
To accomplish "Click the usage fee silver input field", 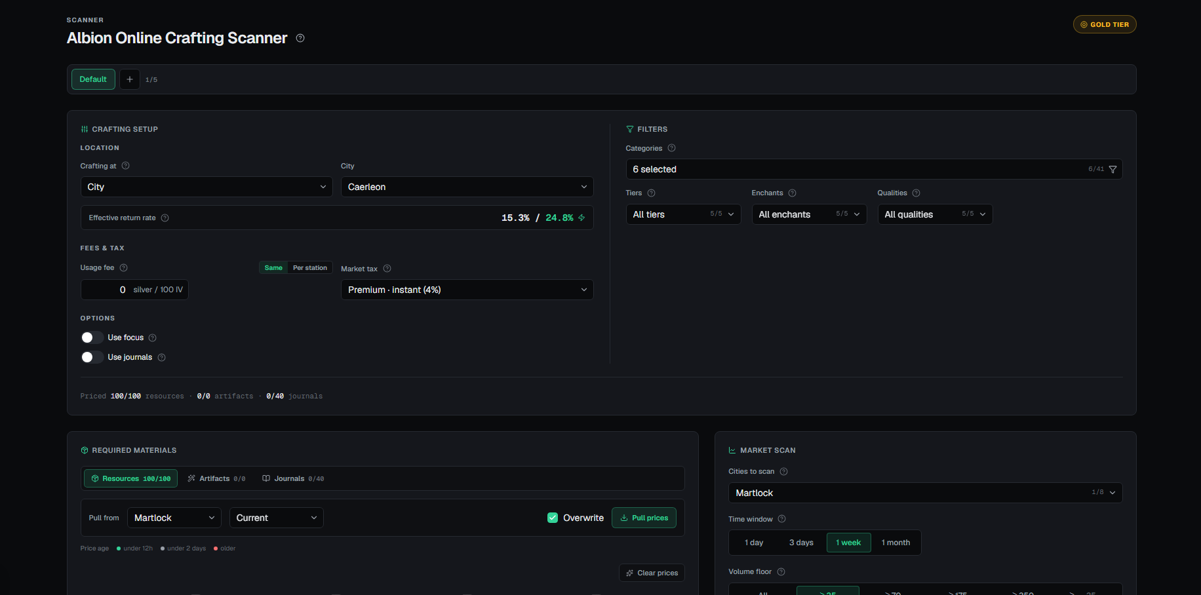I will [x=134, y=290].
